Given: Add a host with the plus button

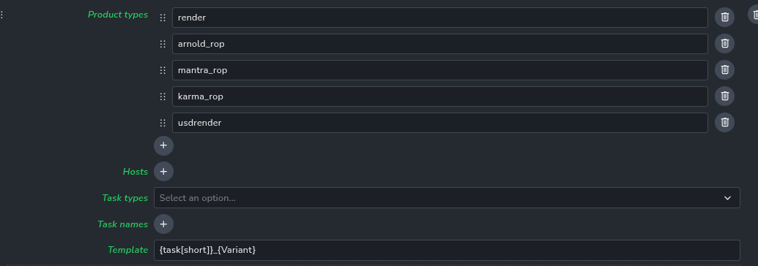Looking at the screenshot, I should point(163,172).
